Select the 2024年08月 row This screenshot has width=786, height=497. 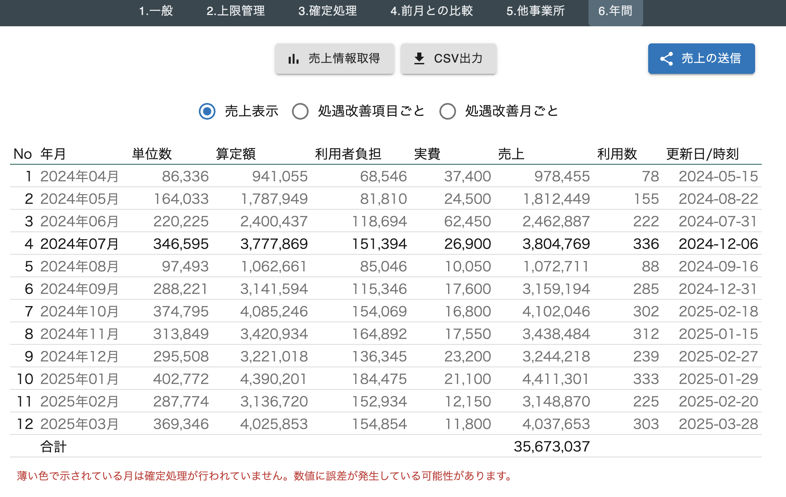385,266
